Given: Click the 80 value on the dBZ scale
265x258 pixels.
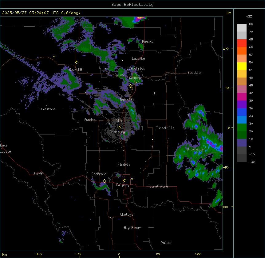Looking at the screenshot, I should click(251, 24).
